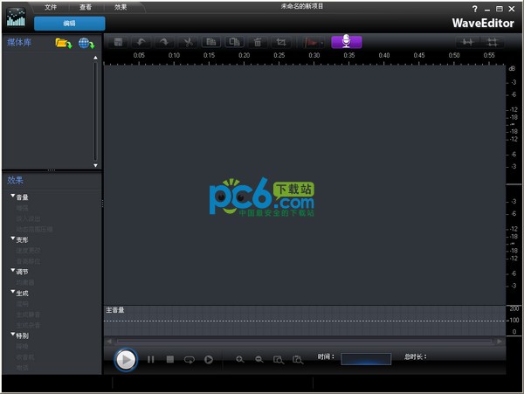Open help with the question mark icon
524x394 pixels.
(475, 9)
